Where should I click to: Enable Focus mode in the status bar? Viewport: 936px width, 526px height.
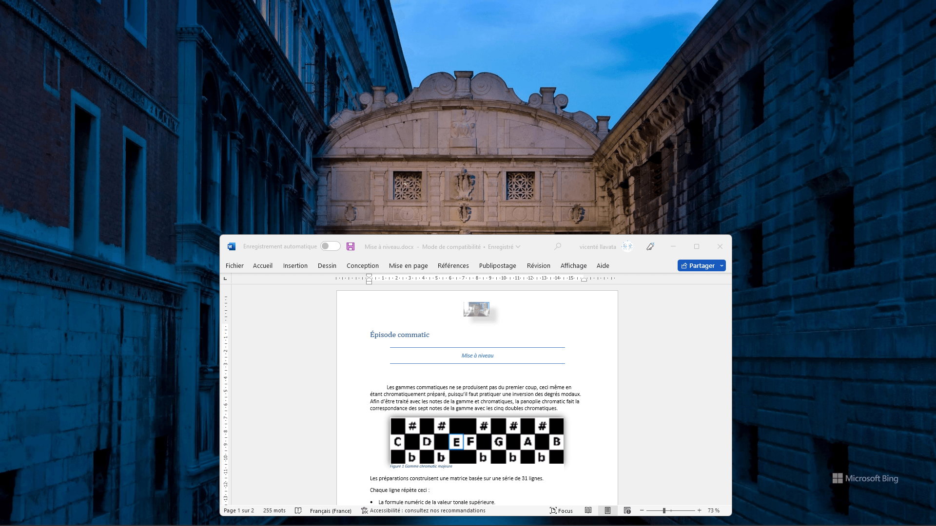tap(561, 510)
